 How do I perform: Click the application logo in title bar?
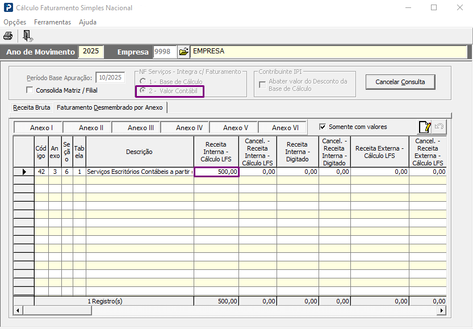(7, 8)
